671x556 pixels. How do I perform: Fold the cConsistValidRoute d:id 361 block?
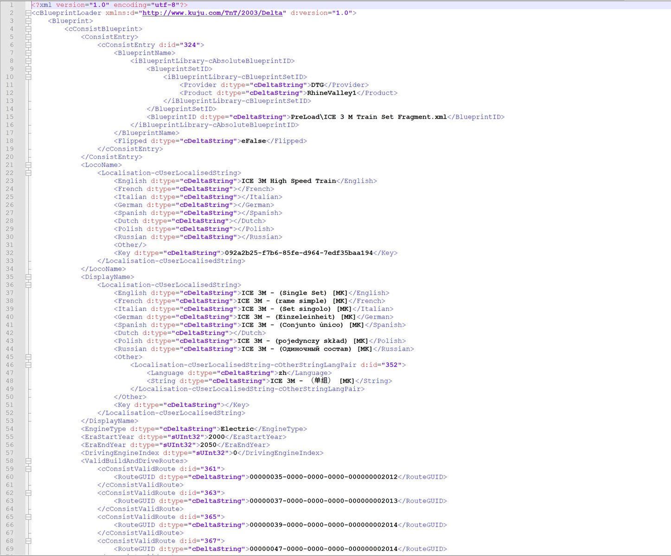[x=28, y=469]
